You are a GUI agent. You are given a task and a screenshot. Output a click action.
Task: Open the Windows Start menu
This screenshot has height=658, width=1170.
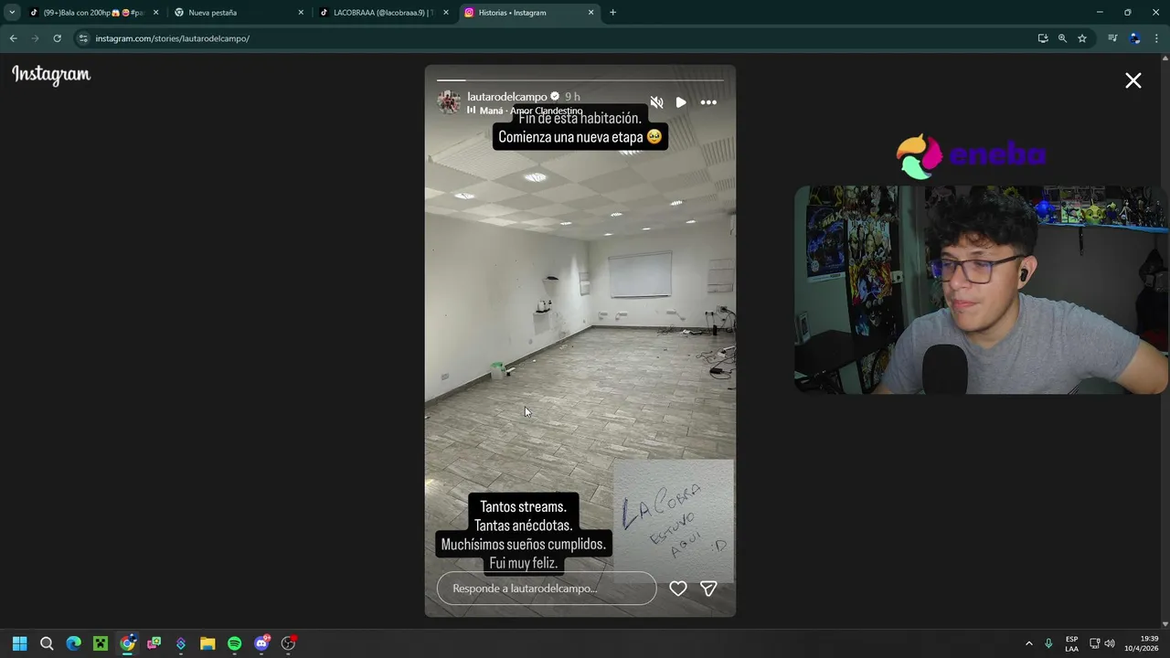click(19, 643)
